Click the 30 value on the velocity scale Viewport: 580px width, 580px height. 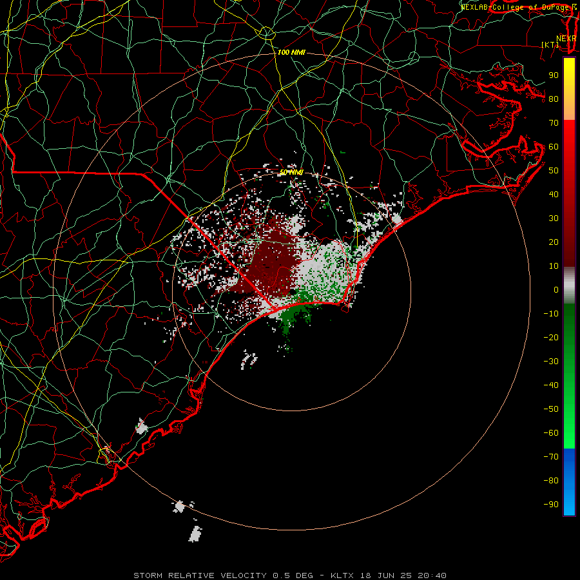coord(554,218)
